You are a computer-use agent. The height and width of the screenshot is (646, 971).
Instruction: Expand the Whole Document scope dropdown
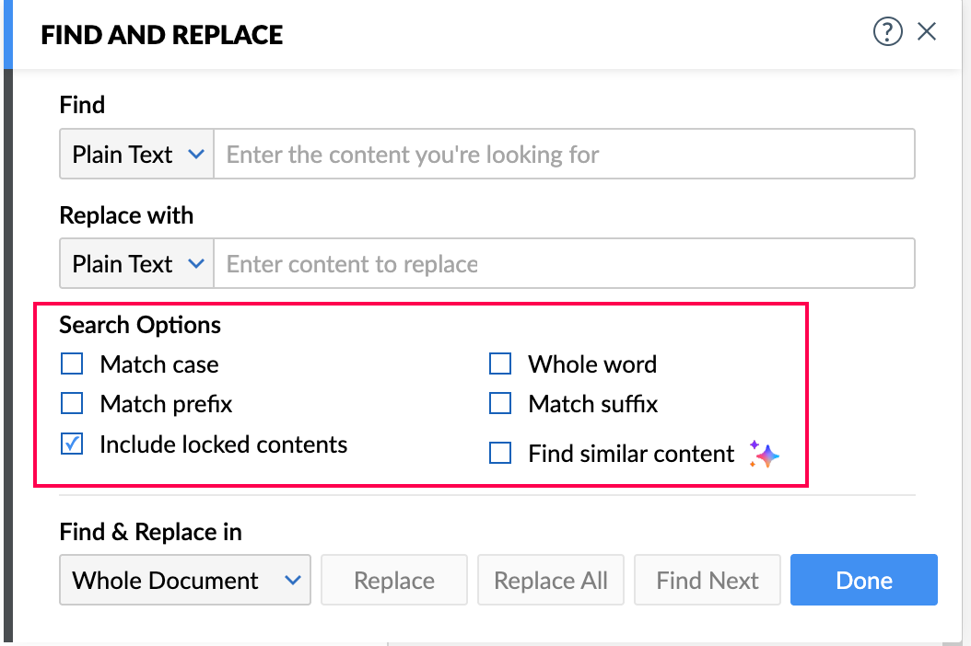[185, 581]
